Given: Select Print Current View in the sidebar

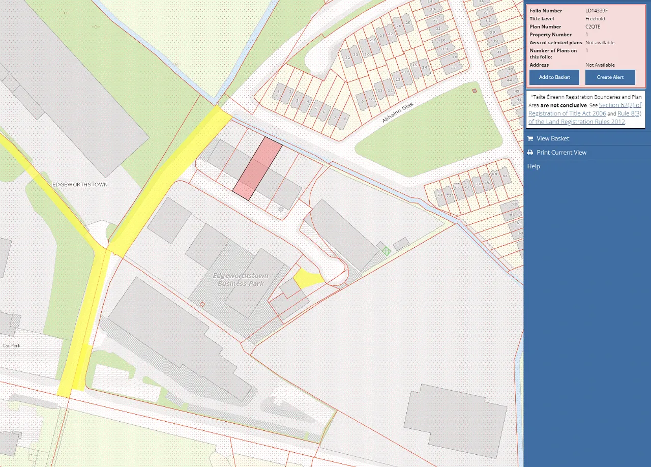Looking at the screenshot, I should (562, 152).
